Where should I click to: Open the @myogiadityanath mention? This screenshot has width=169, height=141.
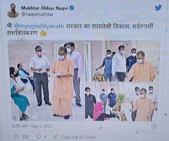pos(39,26)
